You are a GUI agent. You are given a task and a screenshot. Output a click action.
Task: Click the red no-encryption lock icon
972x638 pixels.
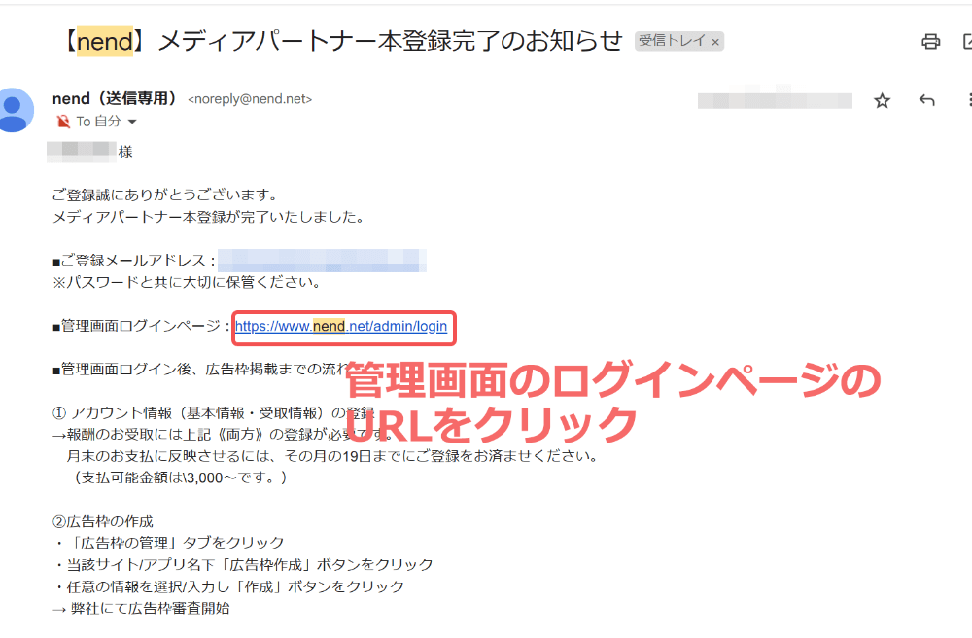tap(63, 122)
